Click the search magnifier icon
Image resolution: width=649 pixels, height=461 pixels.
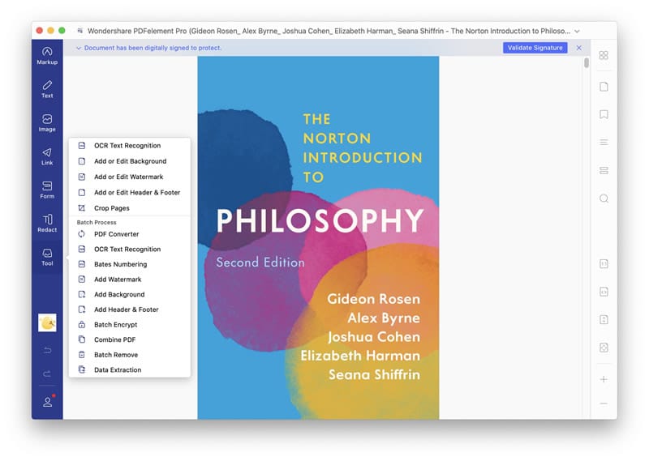[x=604, y=198]
